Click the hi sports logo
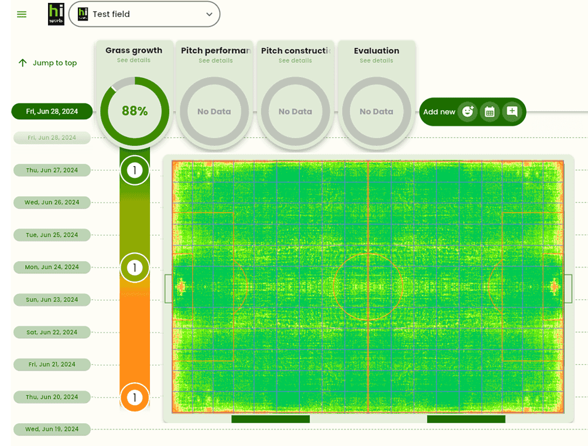The image size is (588, 446). point(56,14)
